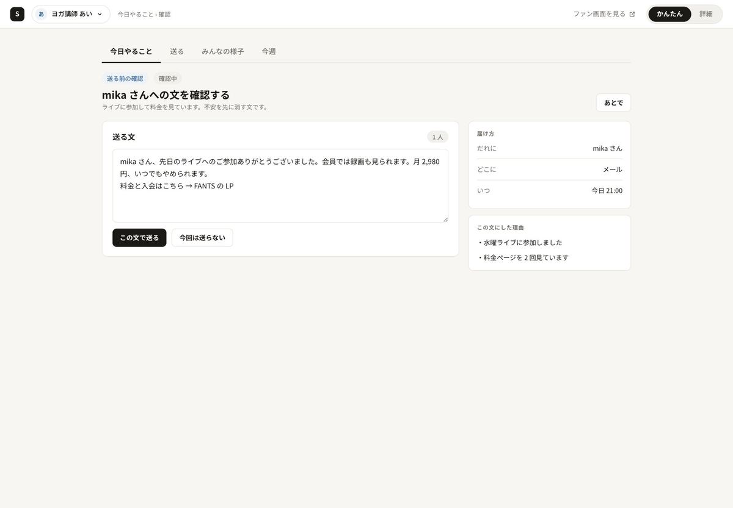733x508 pixels.
Task: Click the external-link icon beside ファン画面を見る
Action: (x=632, y=14)
